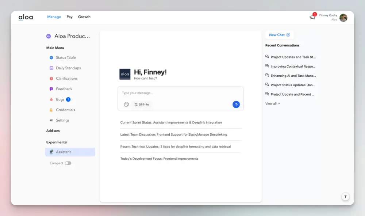365x216 pixels.
Task: Open Improving Contextual Respo... conversation
Action: point(293,67)
